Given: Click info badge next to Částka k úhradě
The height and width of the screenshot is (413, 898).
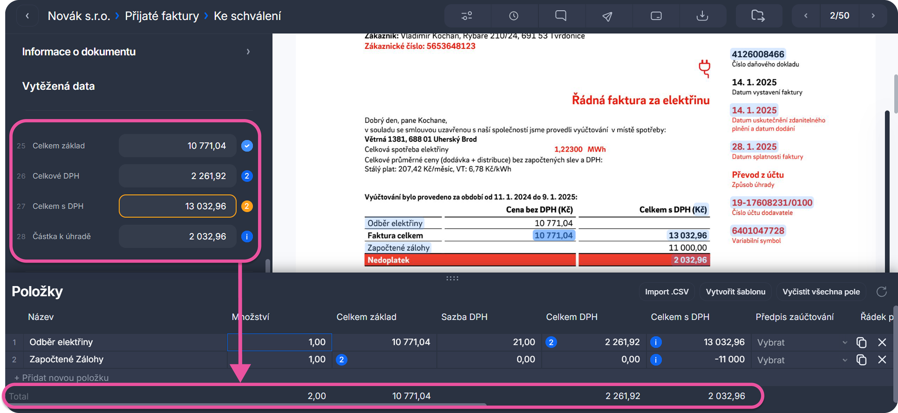Looking at the screenshot, I should pos(247,237).
